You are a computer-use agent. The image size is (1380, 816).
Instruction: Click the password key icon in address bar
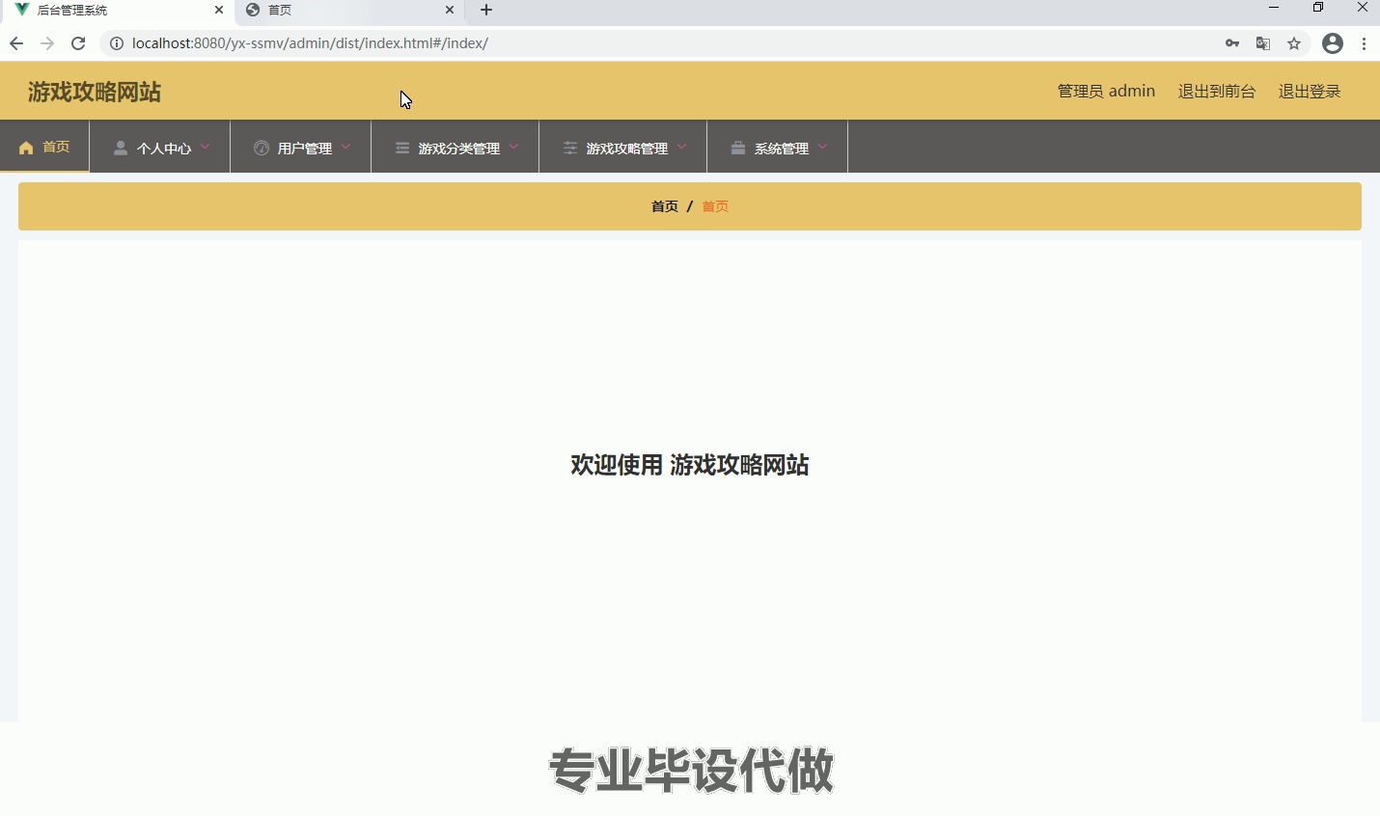pyautogui.click(x=1232, y=43)
